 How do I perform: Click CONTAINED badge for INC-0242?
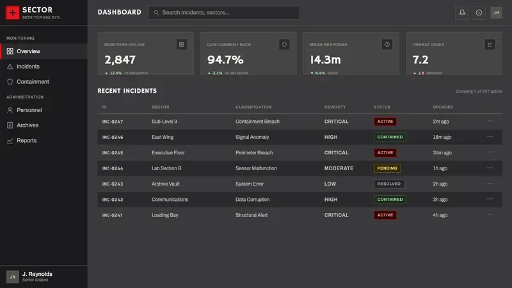[x=390, y=200]
